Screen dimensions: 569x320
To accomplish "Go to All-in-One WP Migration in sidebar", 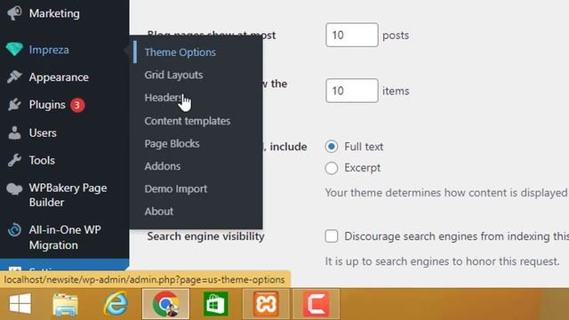I will [64, 237].
